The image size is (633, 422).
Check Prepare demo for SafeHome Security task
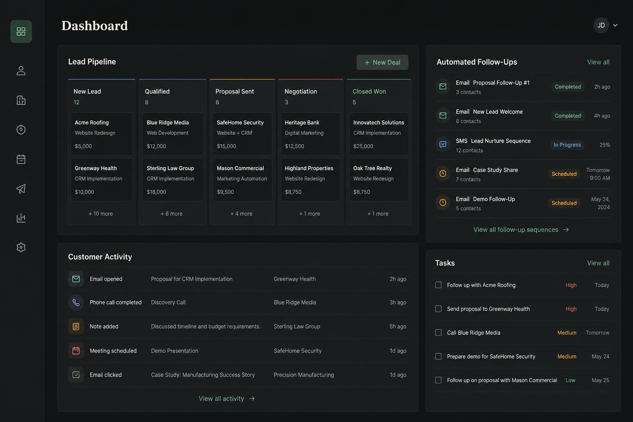[x=438, y=356]
